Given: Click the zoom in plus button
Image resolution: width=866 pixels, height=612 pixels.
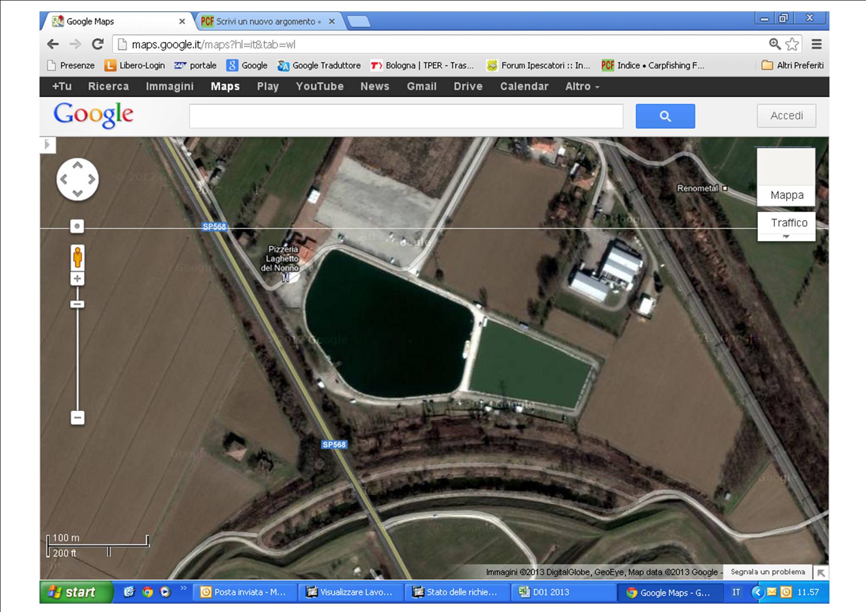Looking at the screenshot, I should [x=78, y=279].
